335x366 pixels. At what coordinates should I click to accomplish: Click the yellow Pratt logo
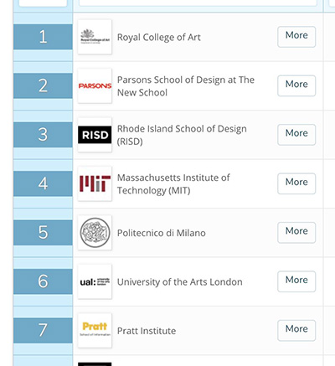pyautogui.click(x=95, y=330)
